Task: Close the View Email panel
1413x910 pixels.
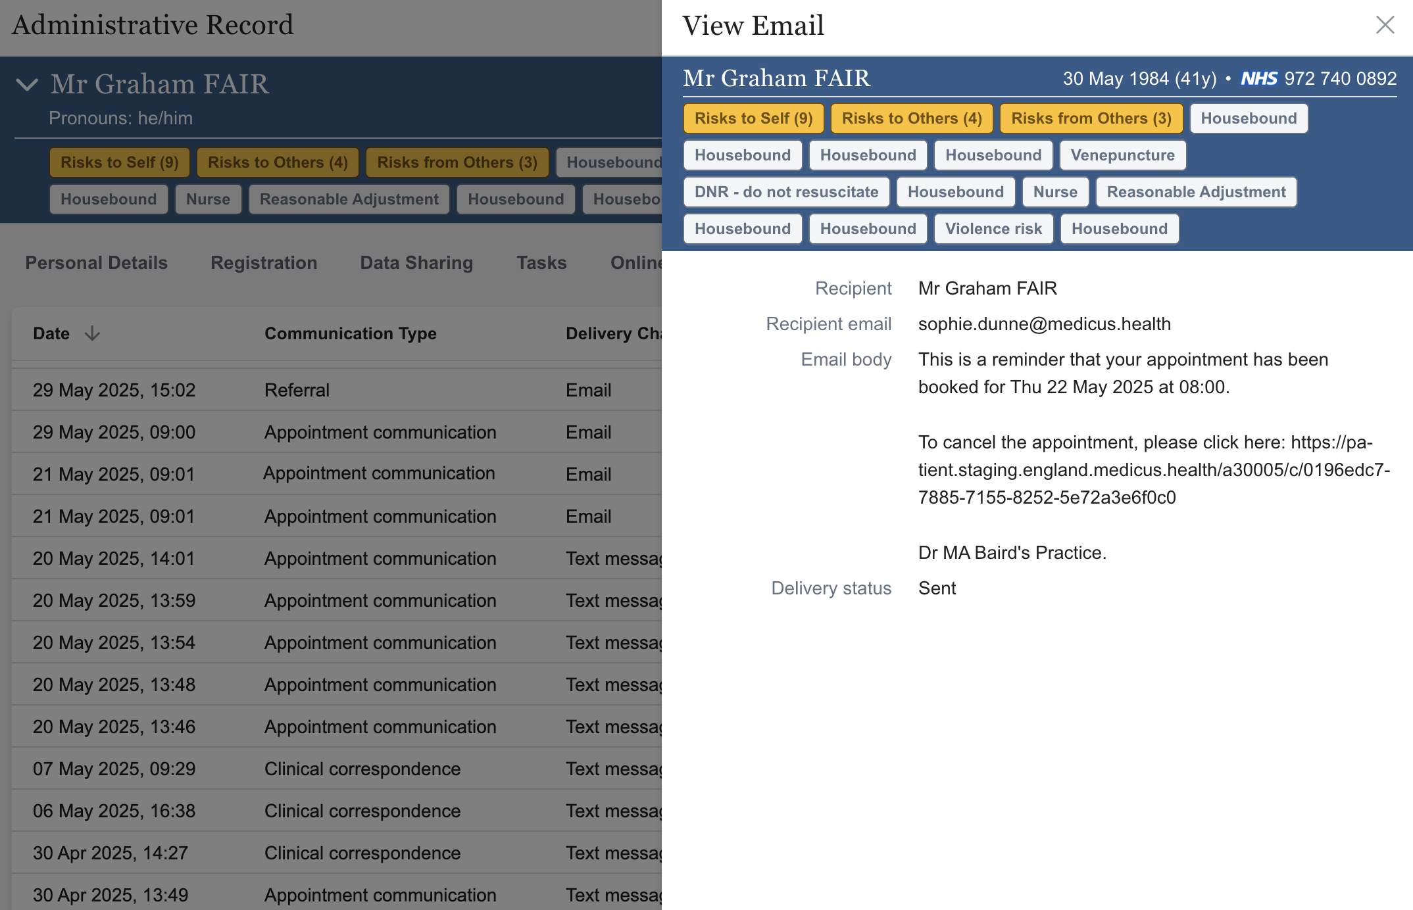Action: pyautogui.click(x=1385, y=25)
